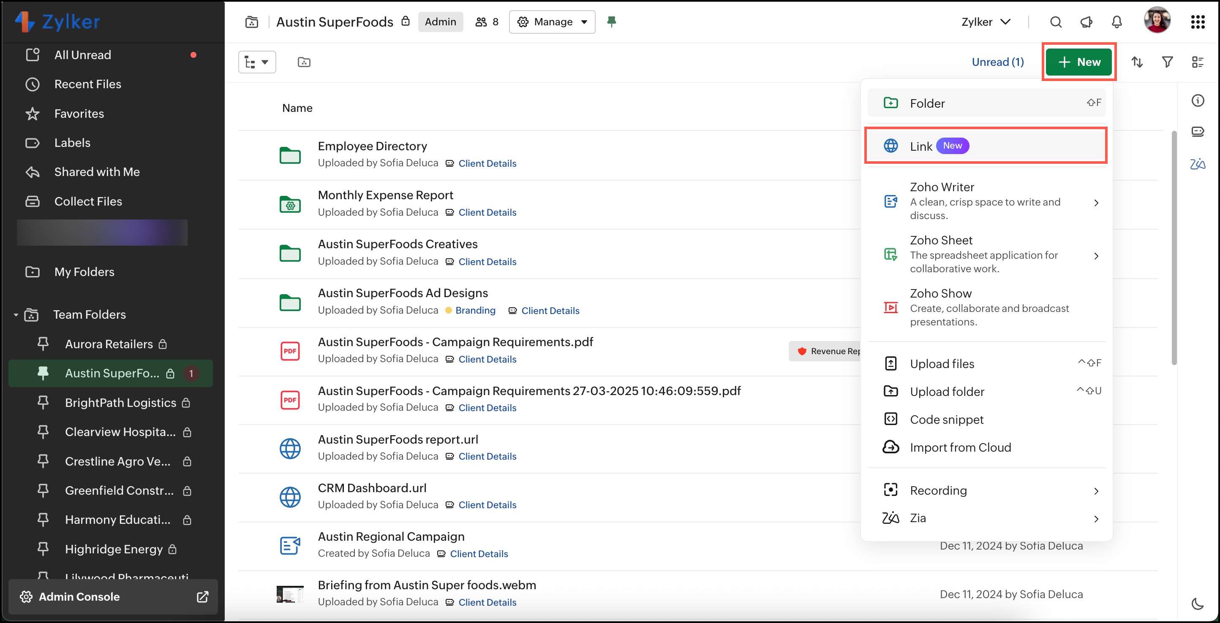The image size is (1220, 623).
Task: Click the yellow Branding label dot
Action: click(449, 310)
